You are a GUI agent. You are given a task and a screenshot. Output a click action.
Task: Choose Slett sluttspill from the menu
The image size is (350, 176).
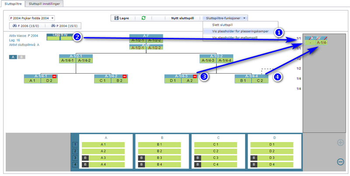[223, 25]
